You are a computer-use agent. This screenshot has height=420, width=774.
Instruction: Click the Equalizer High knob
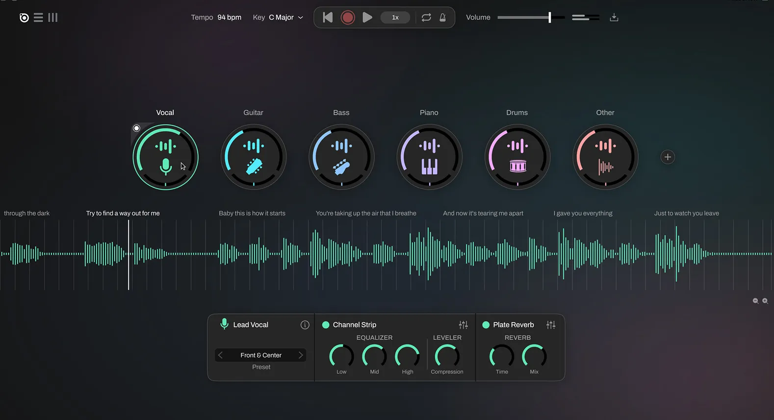[408, 356]
